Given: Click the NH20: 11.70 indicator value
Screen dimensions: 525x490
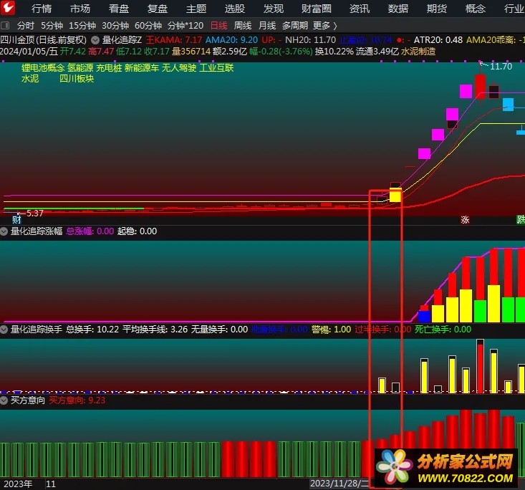Looking at the screenshot, I should (310, 40).
